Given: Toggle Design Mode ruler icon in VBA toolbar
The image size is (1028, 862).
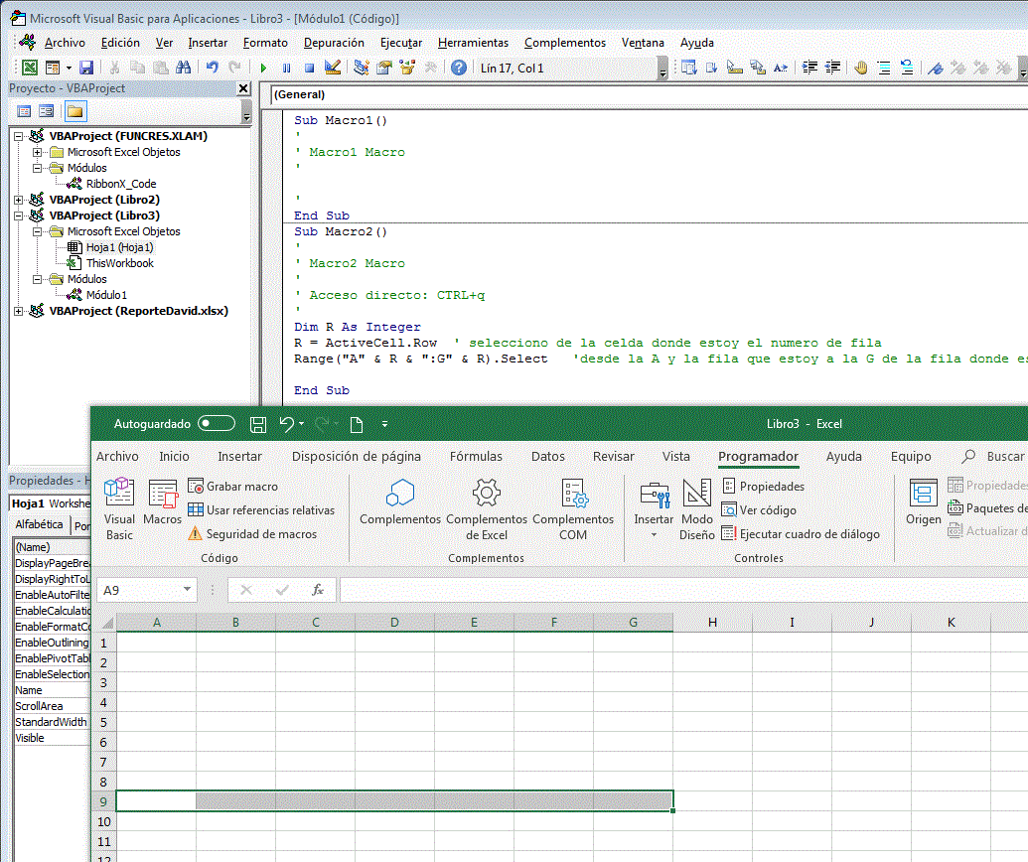Looking at the screenshot, I should (333, 68).
